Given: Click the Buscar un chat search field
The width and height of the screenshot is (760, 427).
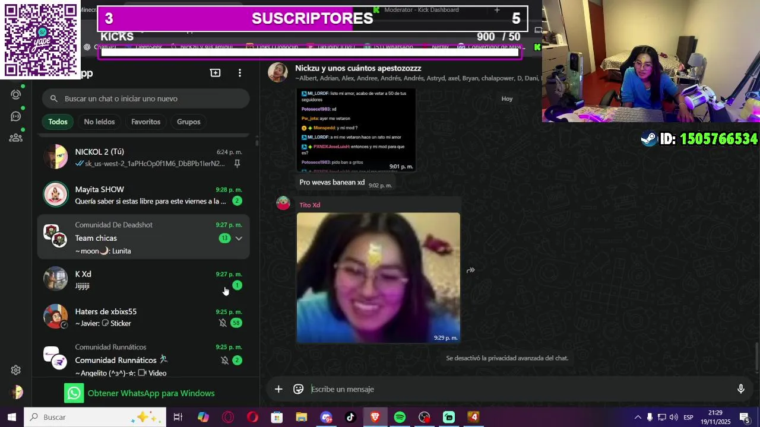Looking at the screenshot, I should [145, 98].
